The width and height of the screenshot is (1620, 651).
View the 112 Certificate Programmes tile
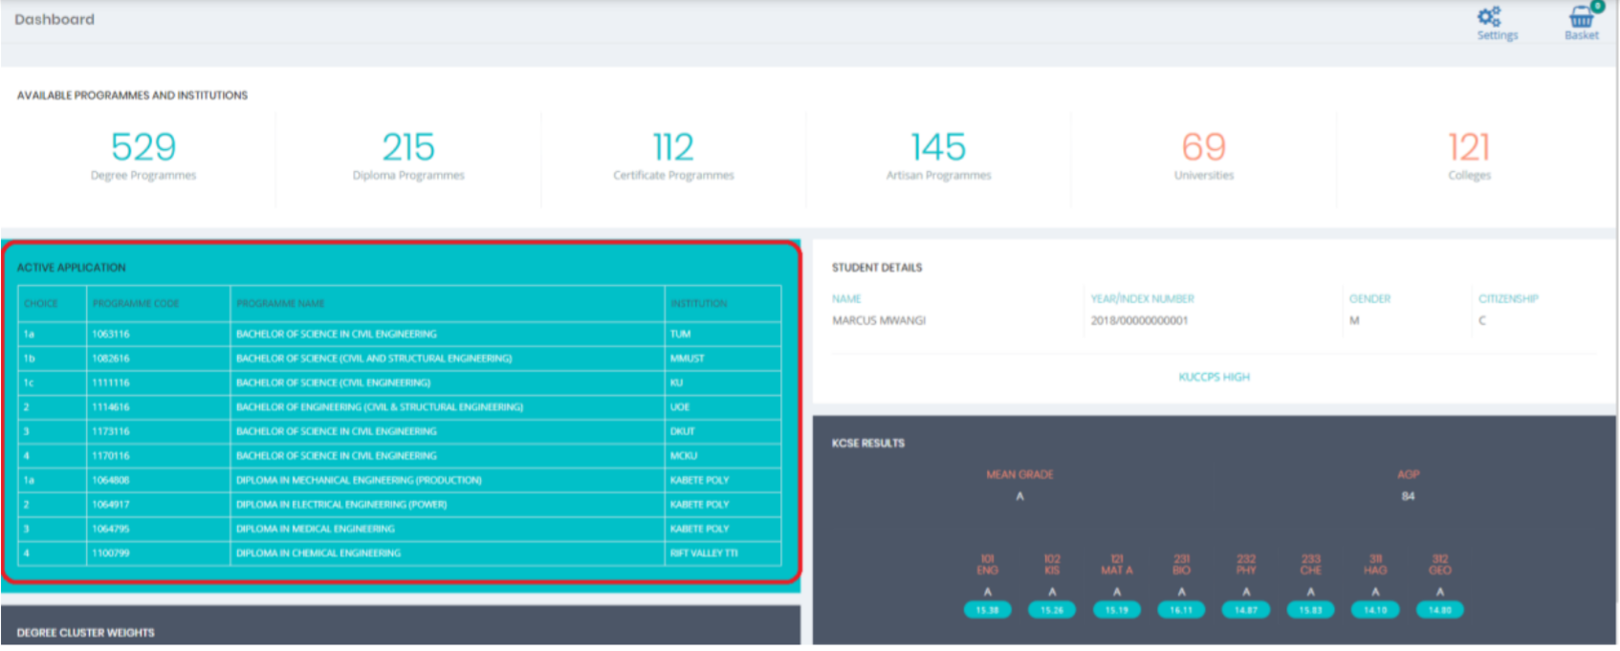(673, 155)
